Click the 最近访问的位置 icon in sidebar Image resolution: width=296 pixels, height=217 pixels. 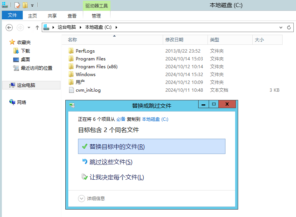pyautogui.click(x=16, y=68)
